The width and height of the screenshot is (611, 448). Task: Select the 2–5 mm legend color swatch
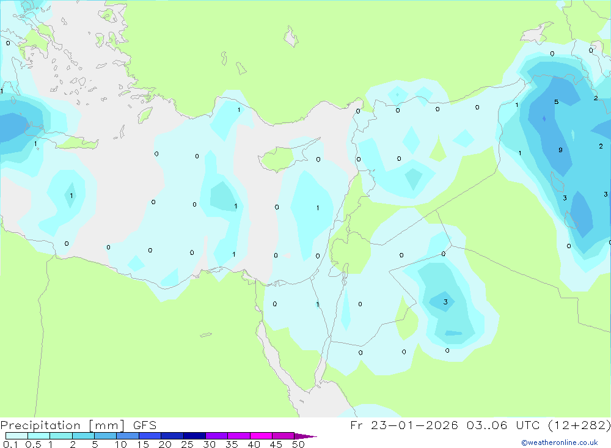tap(83, 436)
